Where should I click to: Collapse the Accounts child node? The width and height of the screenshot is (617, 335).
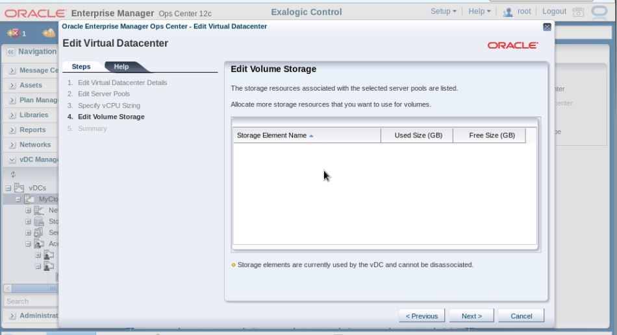28,244
